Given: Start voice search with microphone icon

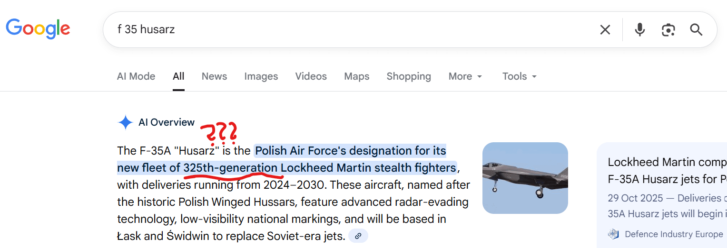Looking at the screenshot, I should pos(640,30).
